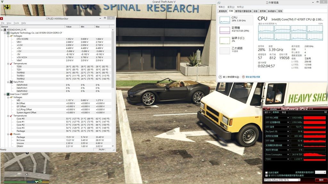The height and width of the screenshot is (184, 328).
Task: Open the File menu in HWMonitor
Action: point(3,23)
